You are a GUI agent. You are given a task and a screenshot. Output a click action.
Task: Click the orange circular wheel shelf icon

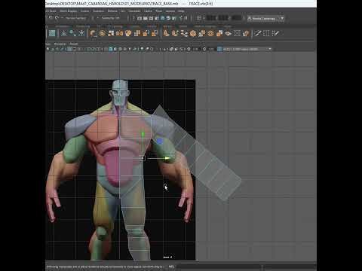click(x=210, y=33)
